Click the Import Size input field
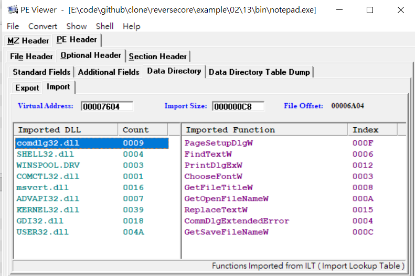The height and width of the screenshot is (276, 415). pyautogui.click(x=238, y=106)
